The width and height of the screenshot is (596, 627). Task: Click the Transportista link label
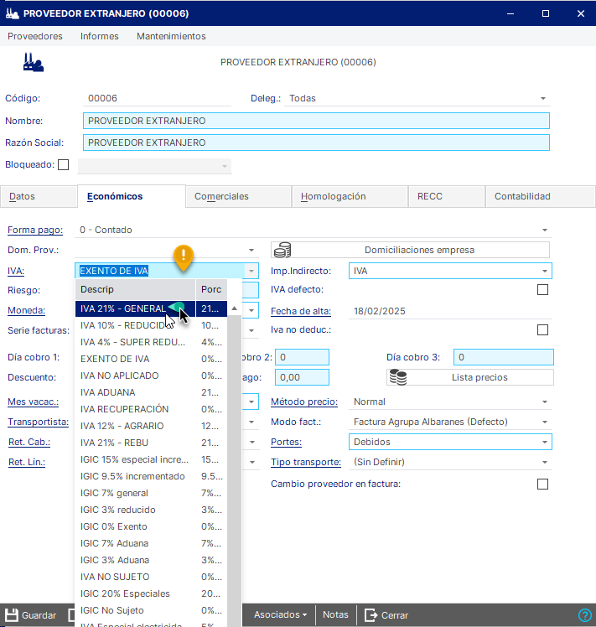pos(39,422)
